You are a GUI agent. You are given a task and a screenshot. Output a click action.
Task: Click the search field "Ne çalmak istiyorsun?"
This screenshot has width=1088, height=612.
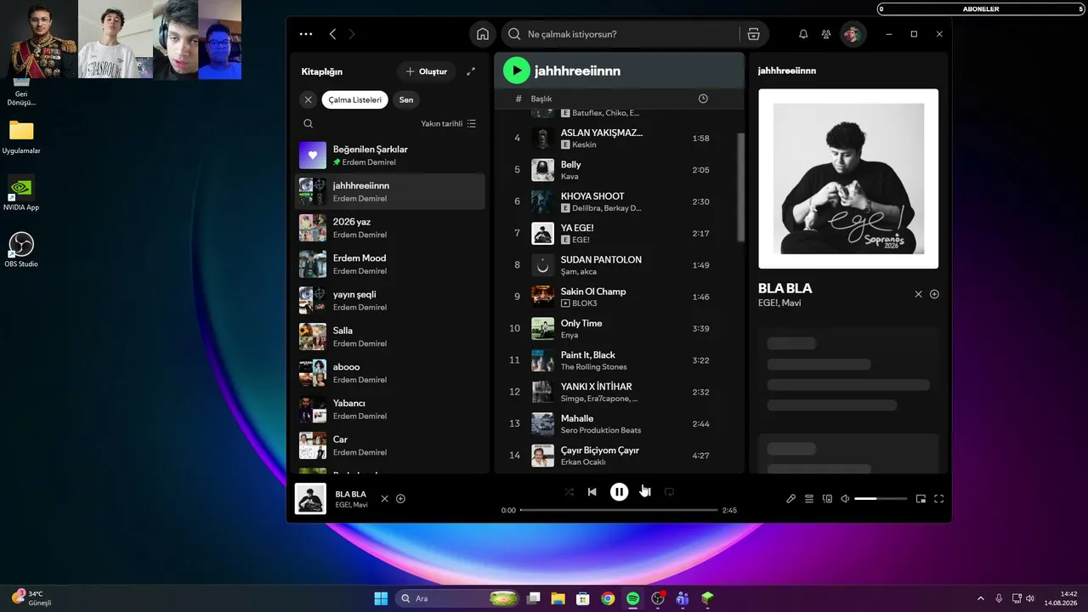coord(625,34)
